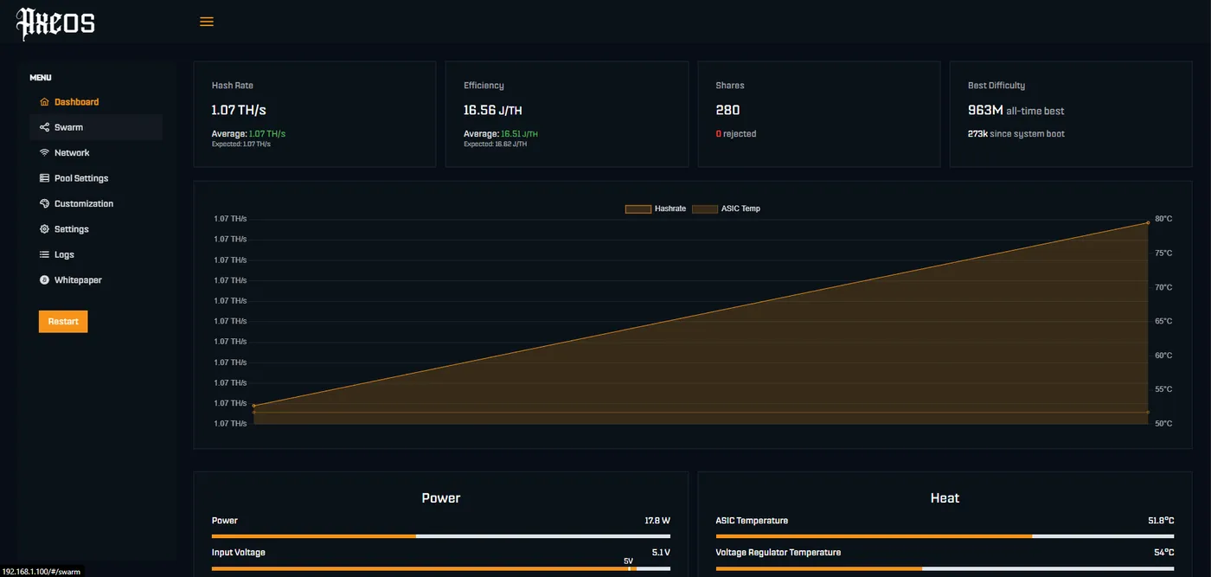Open the Whitepaper link
The width and height of the screenshot is (1211, 577).
click(96, 280)
